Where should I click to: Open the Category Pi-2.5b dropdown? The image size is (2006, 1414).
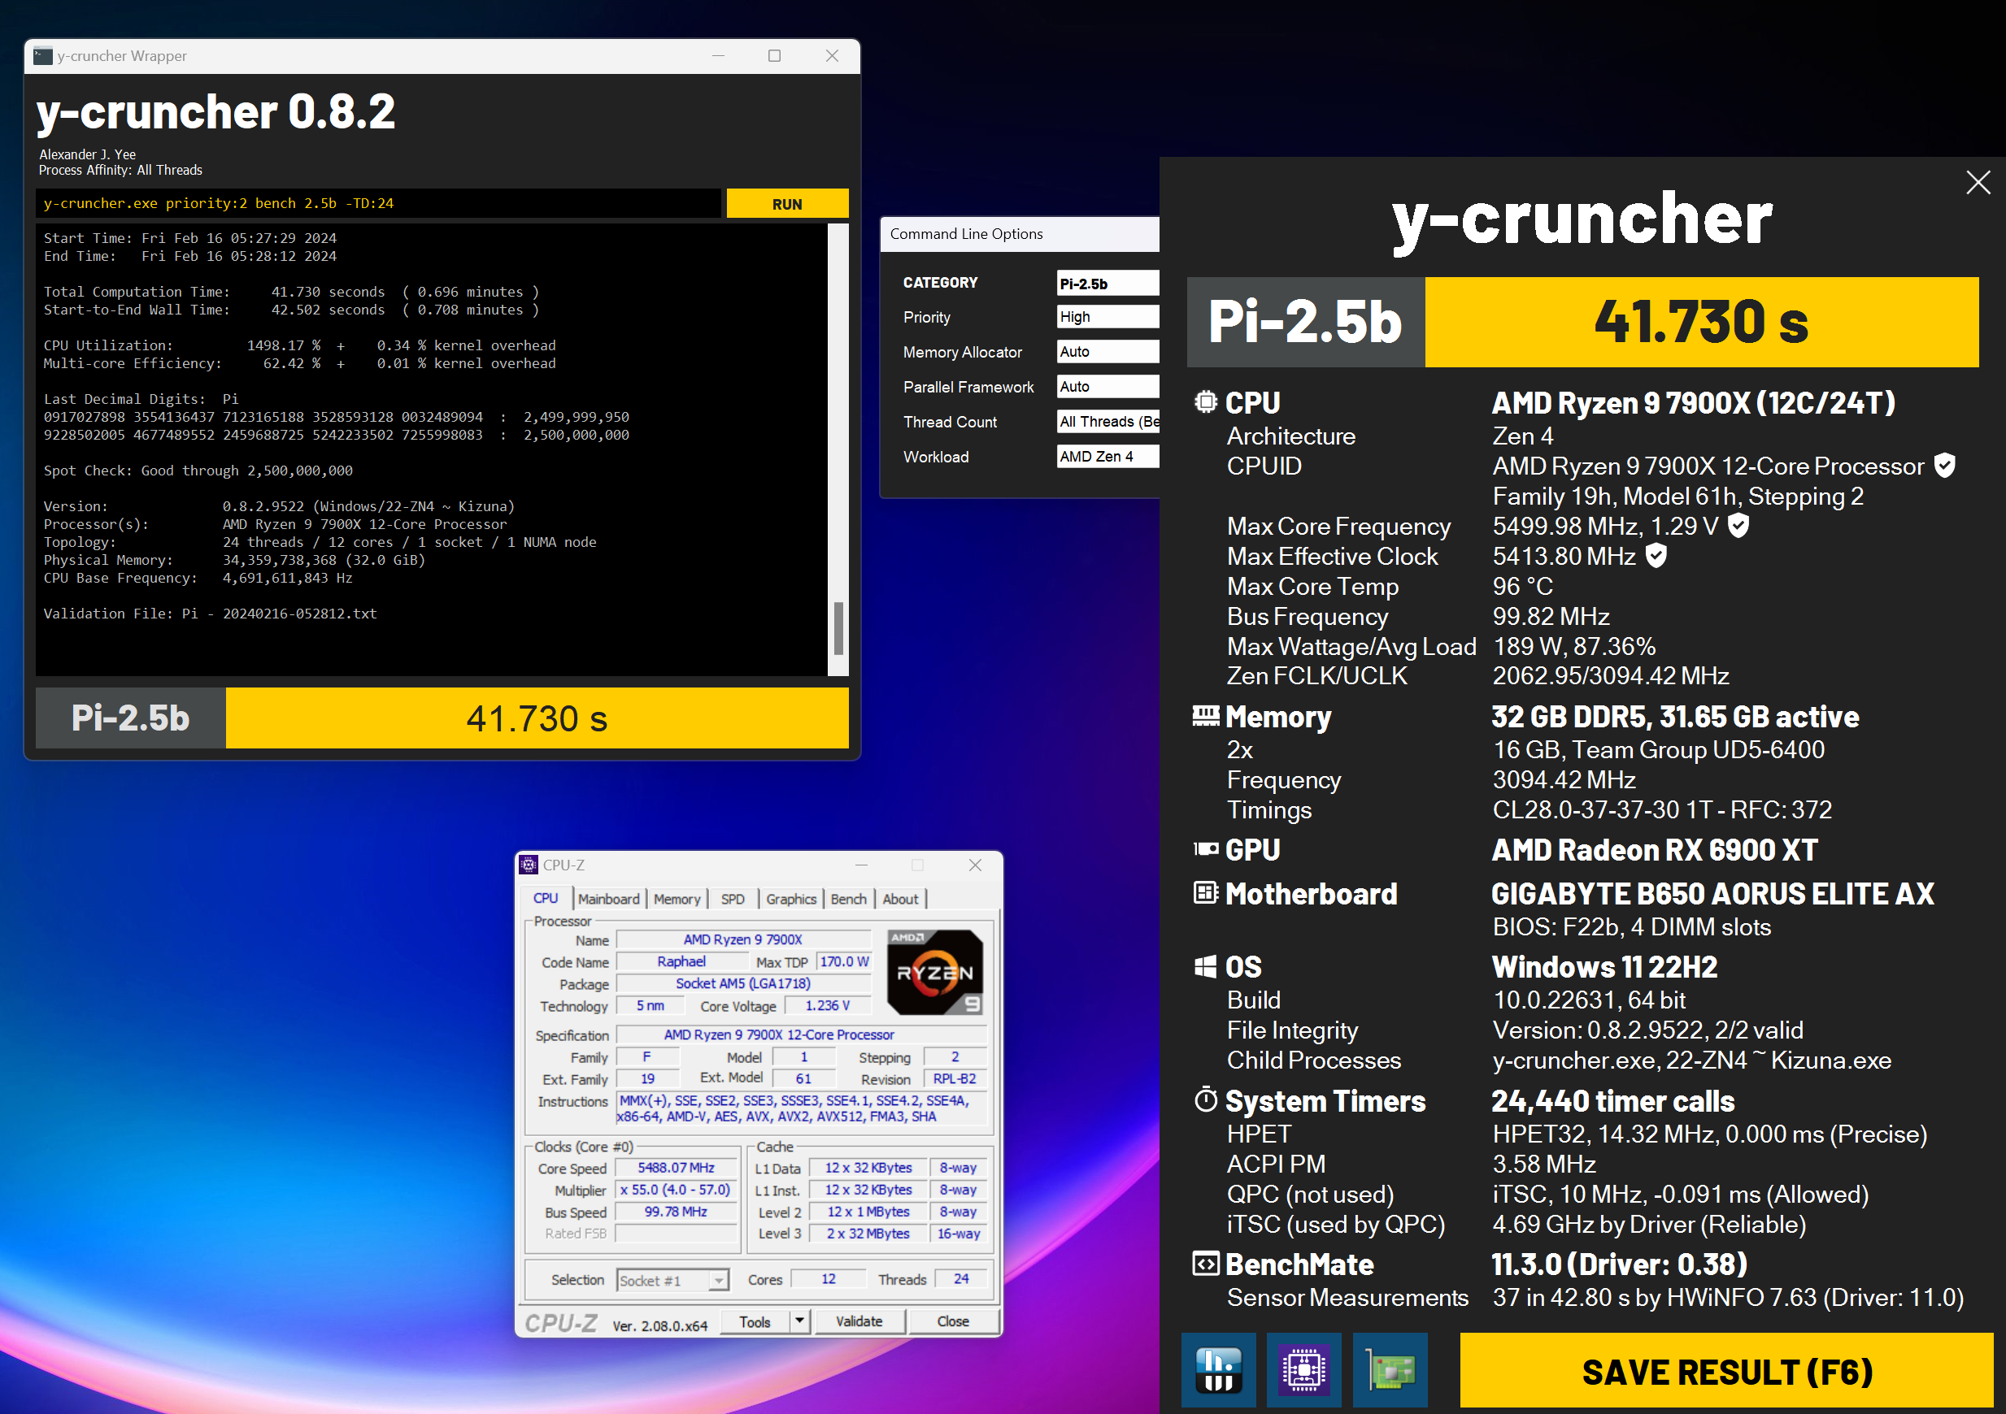pos(1107,283)
